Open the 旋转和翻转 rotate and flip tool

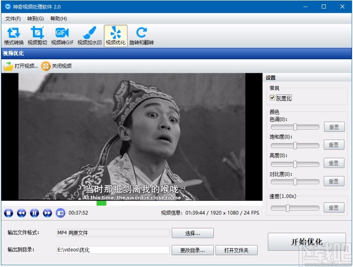tap(141, 36)
